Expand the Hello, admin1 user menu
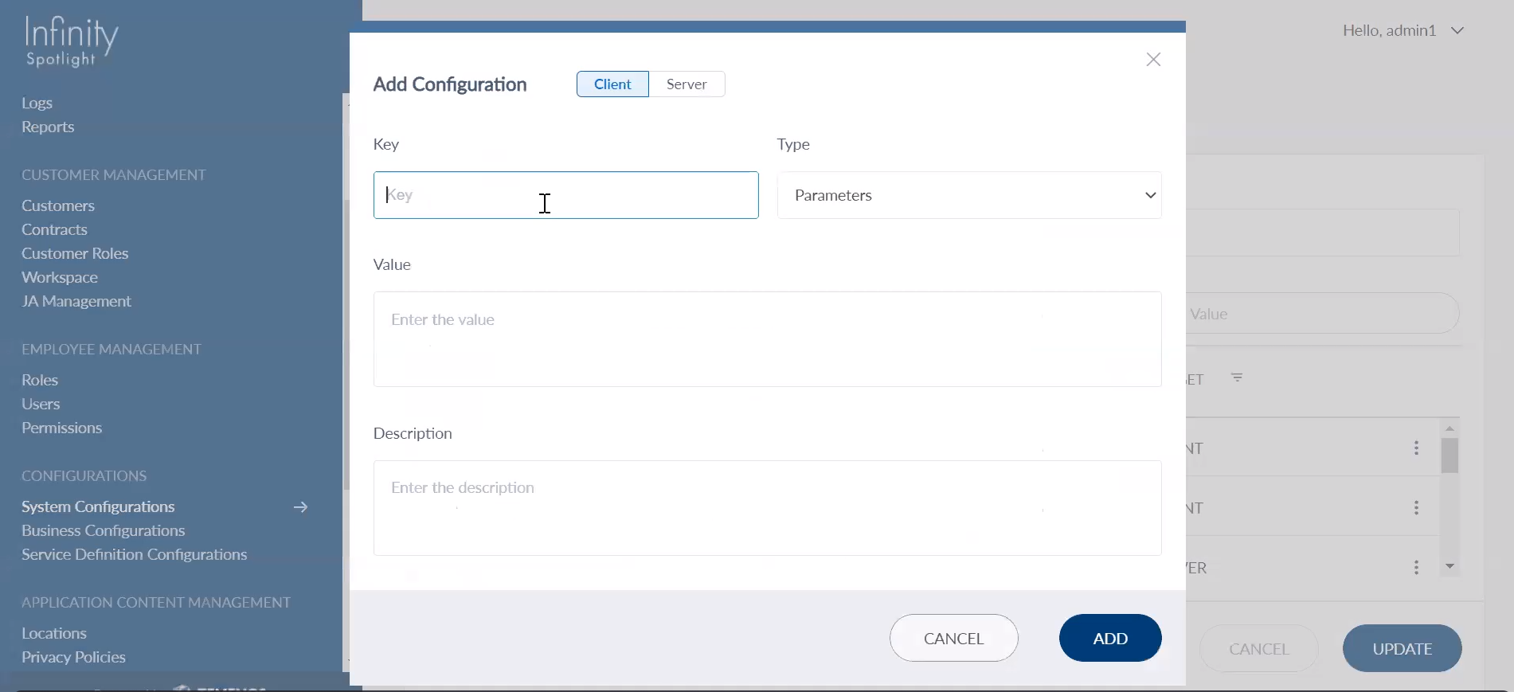1514x692 pixels. point(1403,31)
